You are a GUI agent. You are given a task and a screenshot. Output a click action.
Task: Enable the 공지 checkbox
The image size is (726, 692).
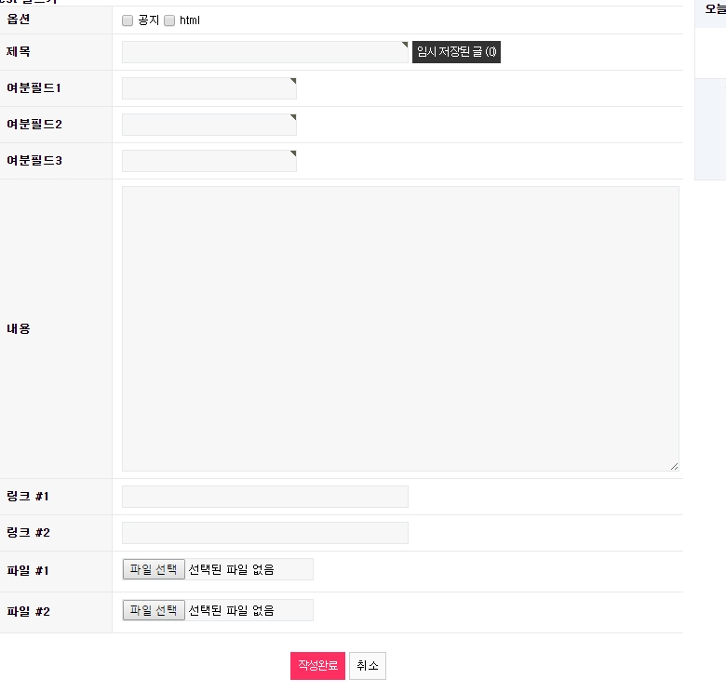coord(128,20)
